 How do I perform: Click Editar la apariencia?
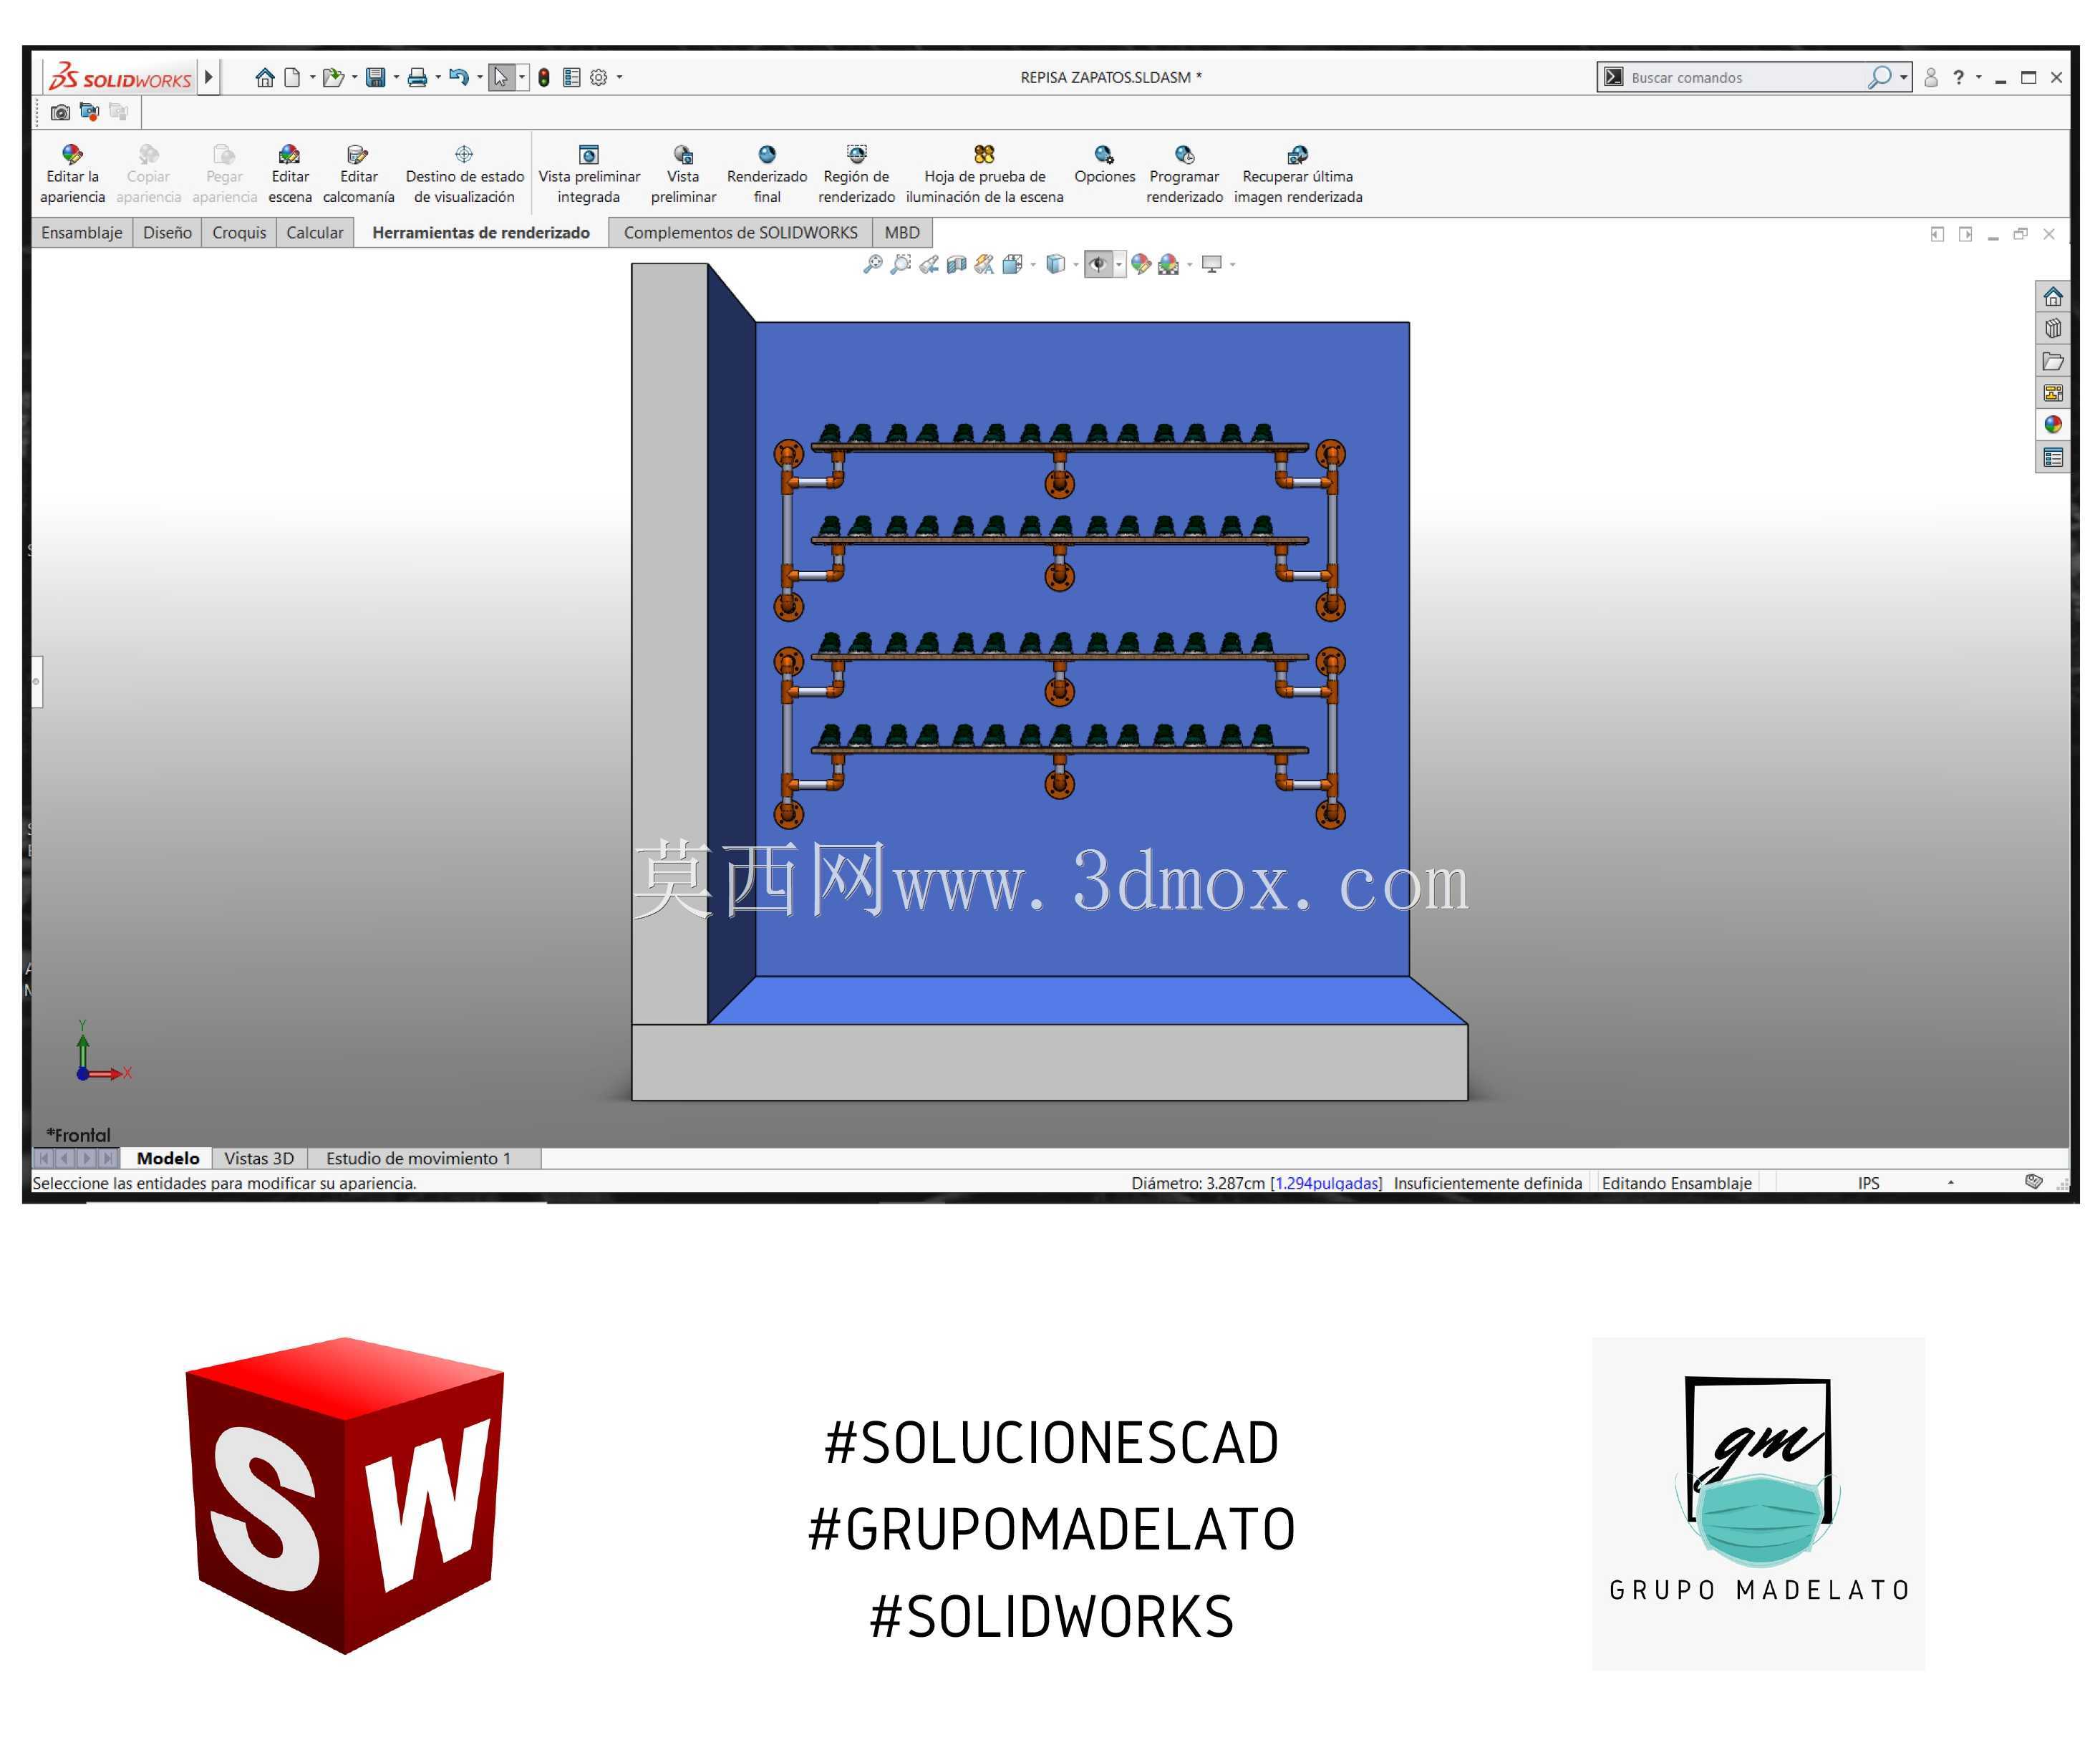pos(72,174)
